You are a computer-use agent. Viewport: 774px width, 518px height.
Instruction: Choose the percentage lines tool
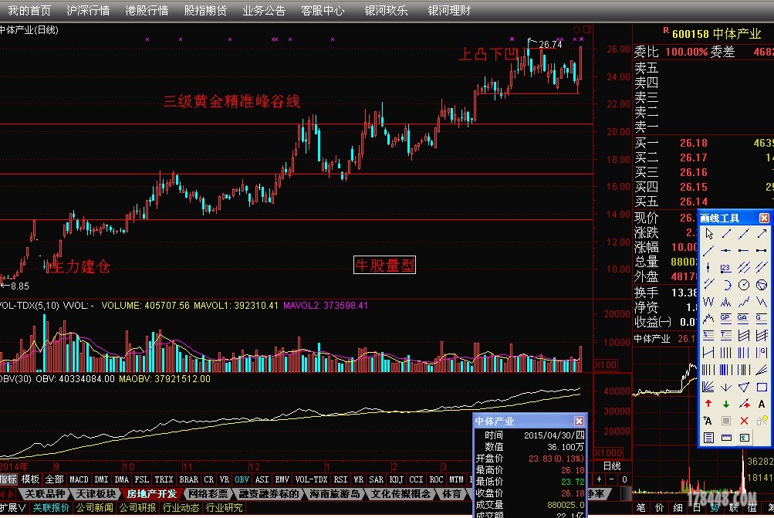coord(708,335)
